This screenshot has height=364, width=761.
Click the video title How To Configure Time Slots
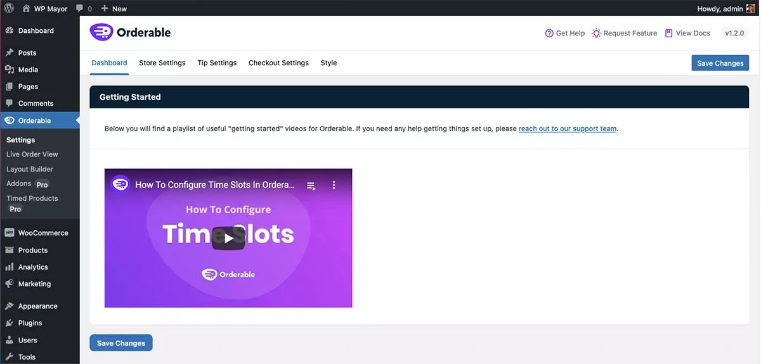(215, 185)
